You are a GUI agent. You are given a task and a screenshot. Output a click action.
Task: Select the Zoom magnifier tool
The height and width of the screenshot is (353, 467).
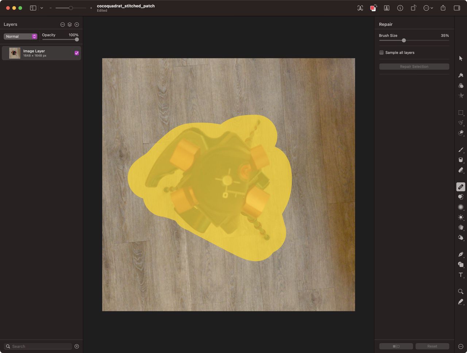point(461,292)
